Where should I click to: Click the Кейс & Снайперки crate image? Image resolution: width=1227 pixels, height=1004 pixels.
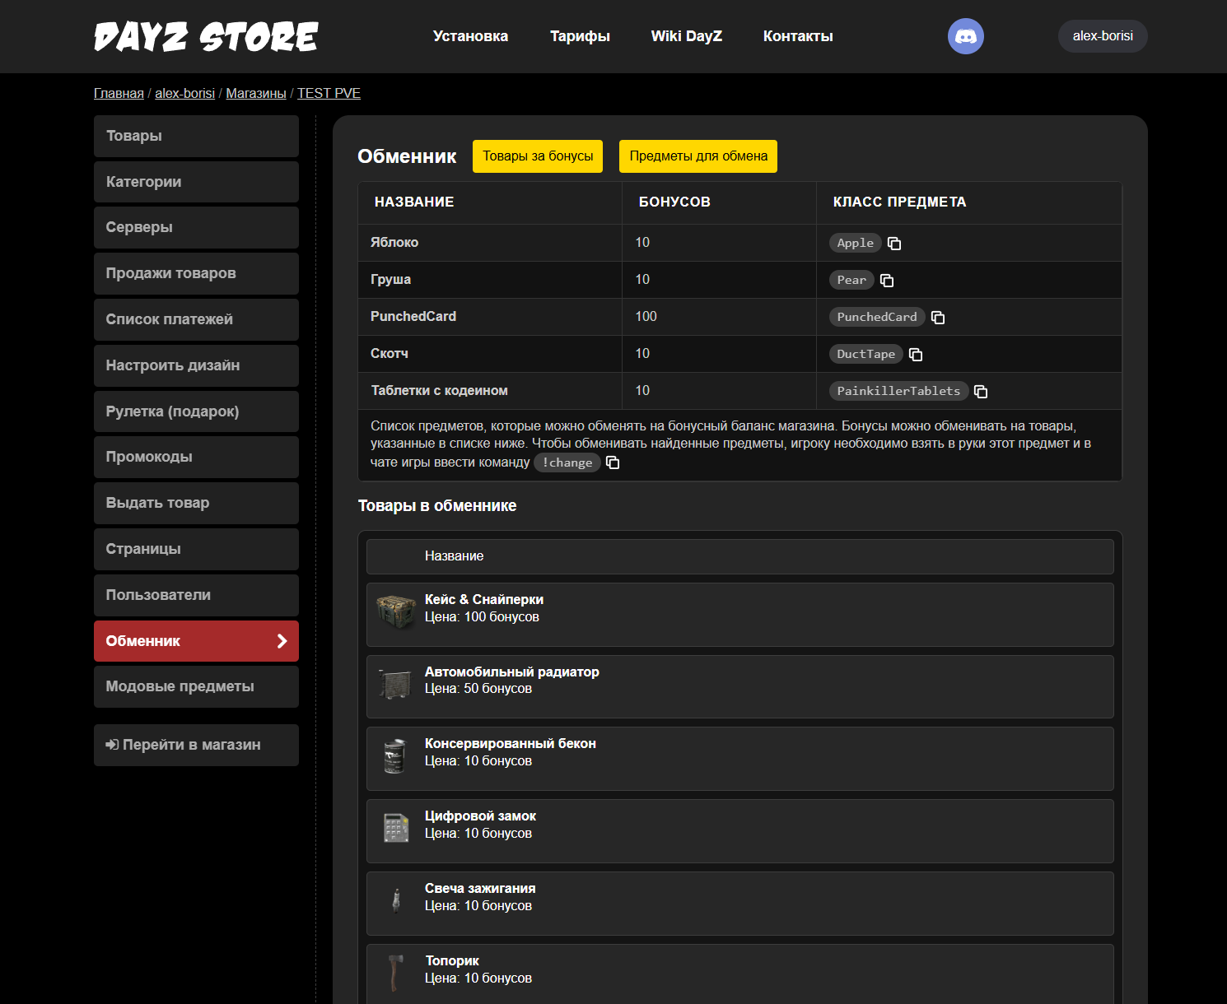(x=396, y=611)
